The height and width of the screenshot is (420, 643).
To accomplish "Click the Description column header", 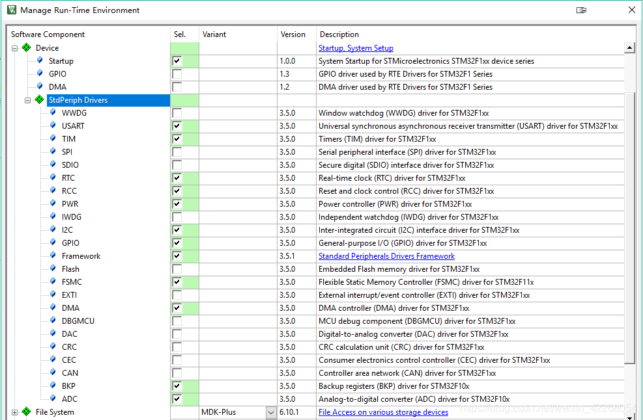I will coord(339,34).
